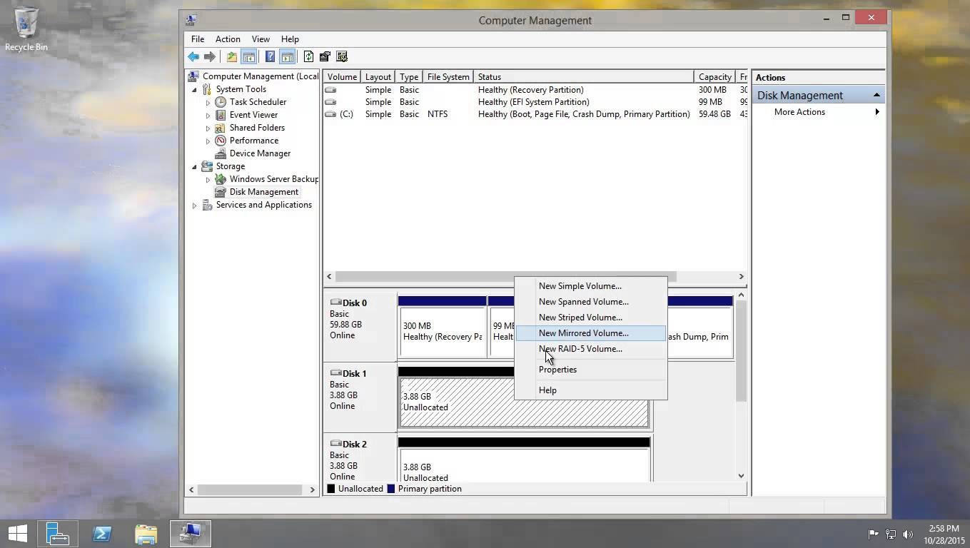Image resolution: width=970 pixels, height=548 pixels.
Task: Open the View menu
Action: [261, 39]
